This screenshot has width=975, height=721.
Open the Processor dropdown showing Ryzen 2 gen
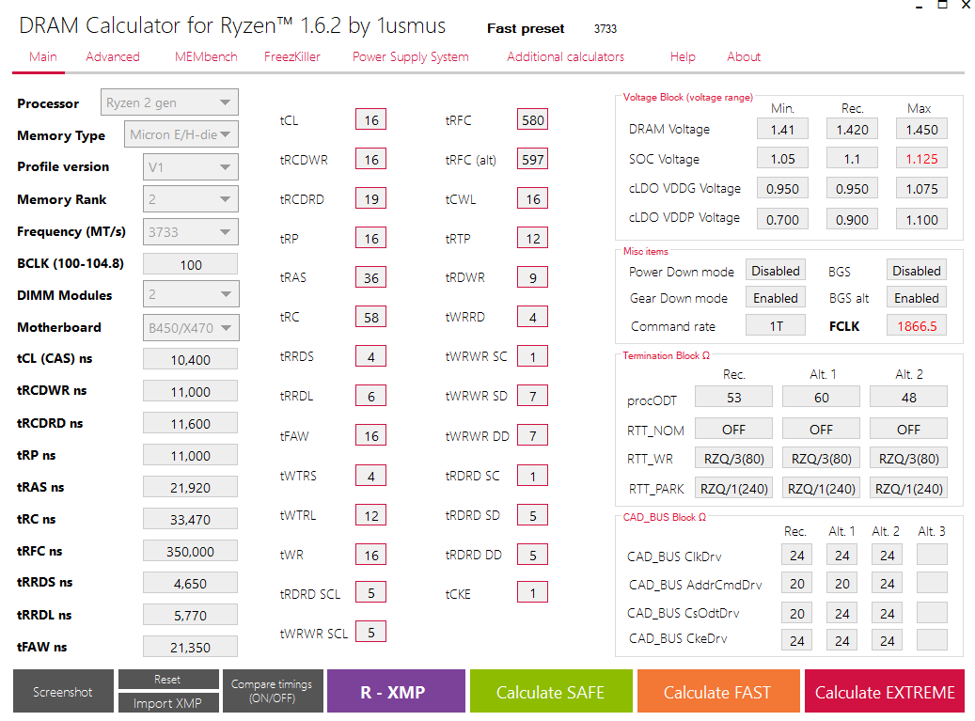click(x=169, y=102)
